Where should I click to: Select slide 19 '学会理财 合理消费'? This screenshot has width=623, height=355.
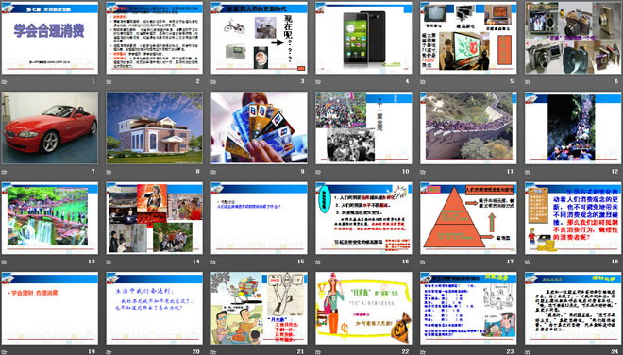(50, 308)
